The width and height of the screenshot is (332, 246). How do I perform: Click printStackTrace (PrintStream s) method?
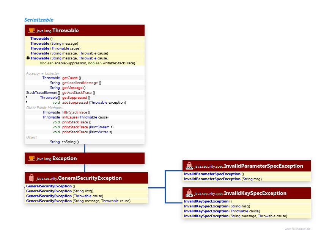coord(88,127)
